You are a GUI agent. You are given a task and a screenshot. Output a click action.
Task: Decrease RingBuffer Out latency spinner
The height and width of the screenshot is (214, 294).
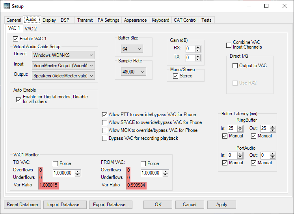click(x=273, y=130)
